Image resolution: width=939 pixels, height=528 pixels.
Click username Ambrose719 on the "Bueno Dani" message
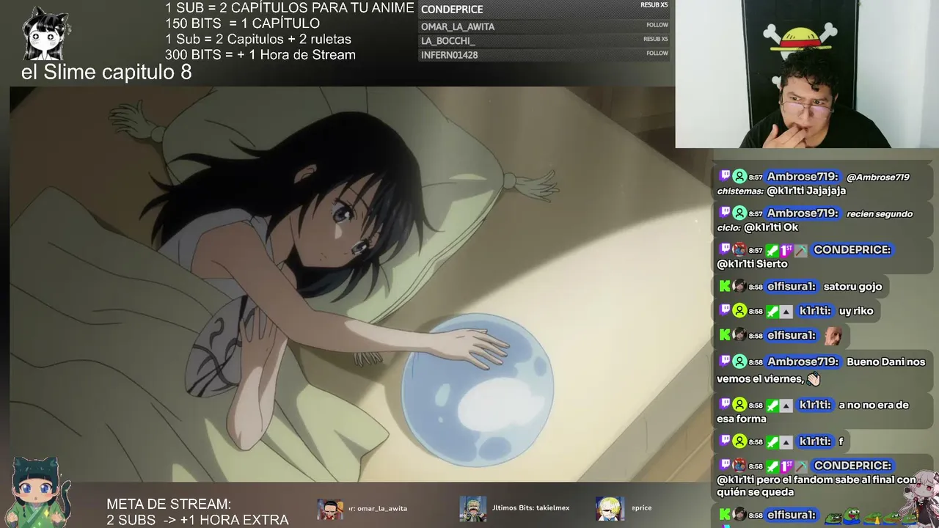803,362
